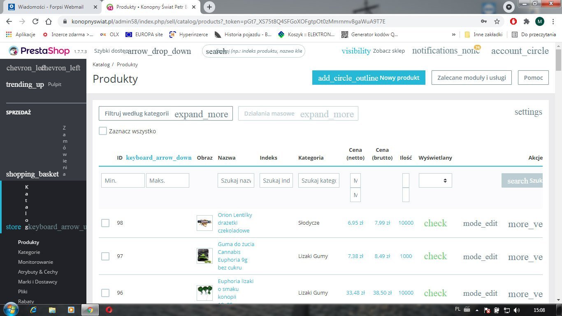Tick the Zaznacz wszystko checkbox
Viewport: 562px width, 316px height.
[103, 131]
